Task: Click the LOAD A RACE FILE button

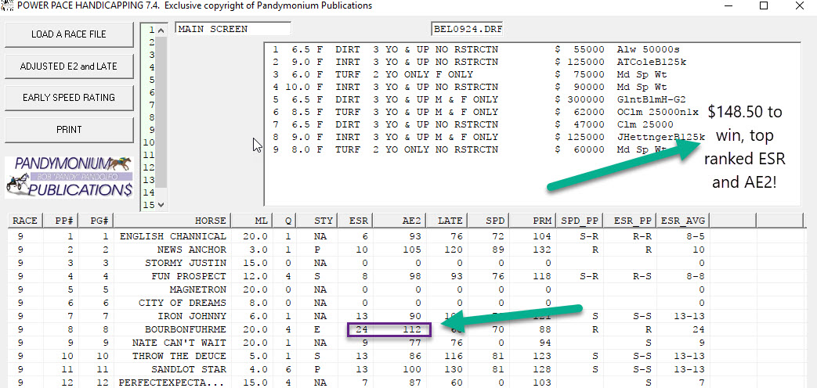Action: (x=69, y=34)
